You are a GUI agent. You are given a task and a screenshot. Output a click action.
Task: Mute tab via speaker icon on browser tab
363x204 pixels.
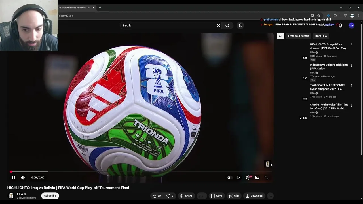pyautogui.click(x=89, y=8)
